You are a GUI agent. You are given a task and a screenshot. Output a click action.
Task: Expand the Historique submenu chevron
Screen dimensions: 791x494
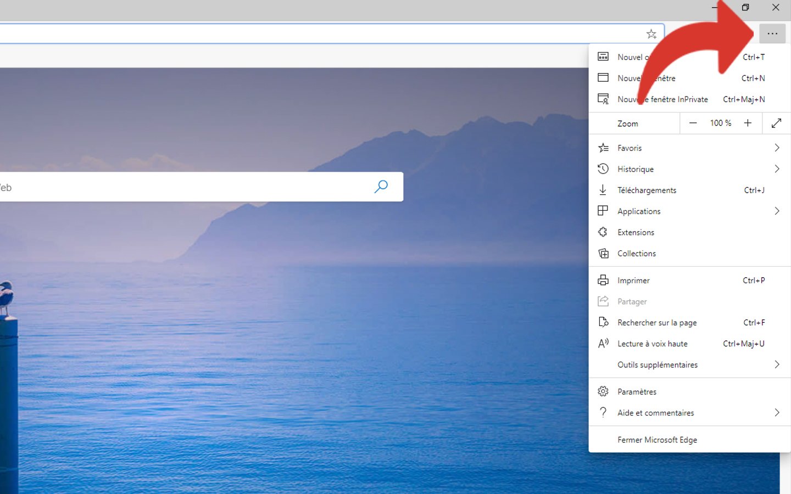pos(777,169)
